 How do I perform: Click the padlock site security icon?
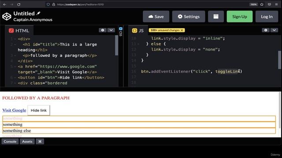click(x=54, y=4)
